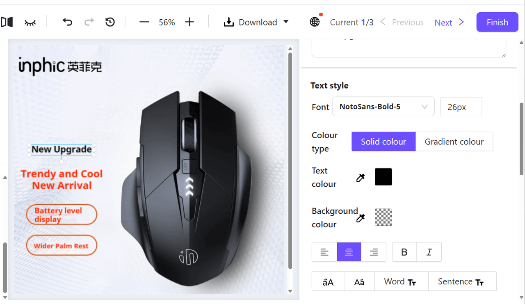This screenshot has height=304, width=525.
Task: Expand the Download dropdown arrow
Action: click(286, 22)
